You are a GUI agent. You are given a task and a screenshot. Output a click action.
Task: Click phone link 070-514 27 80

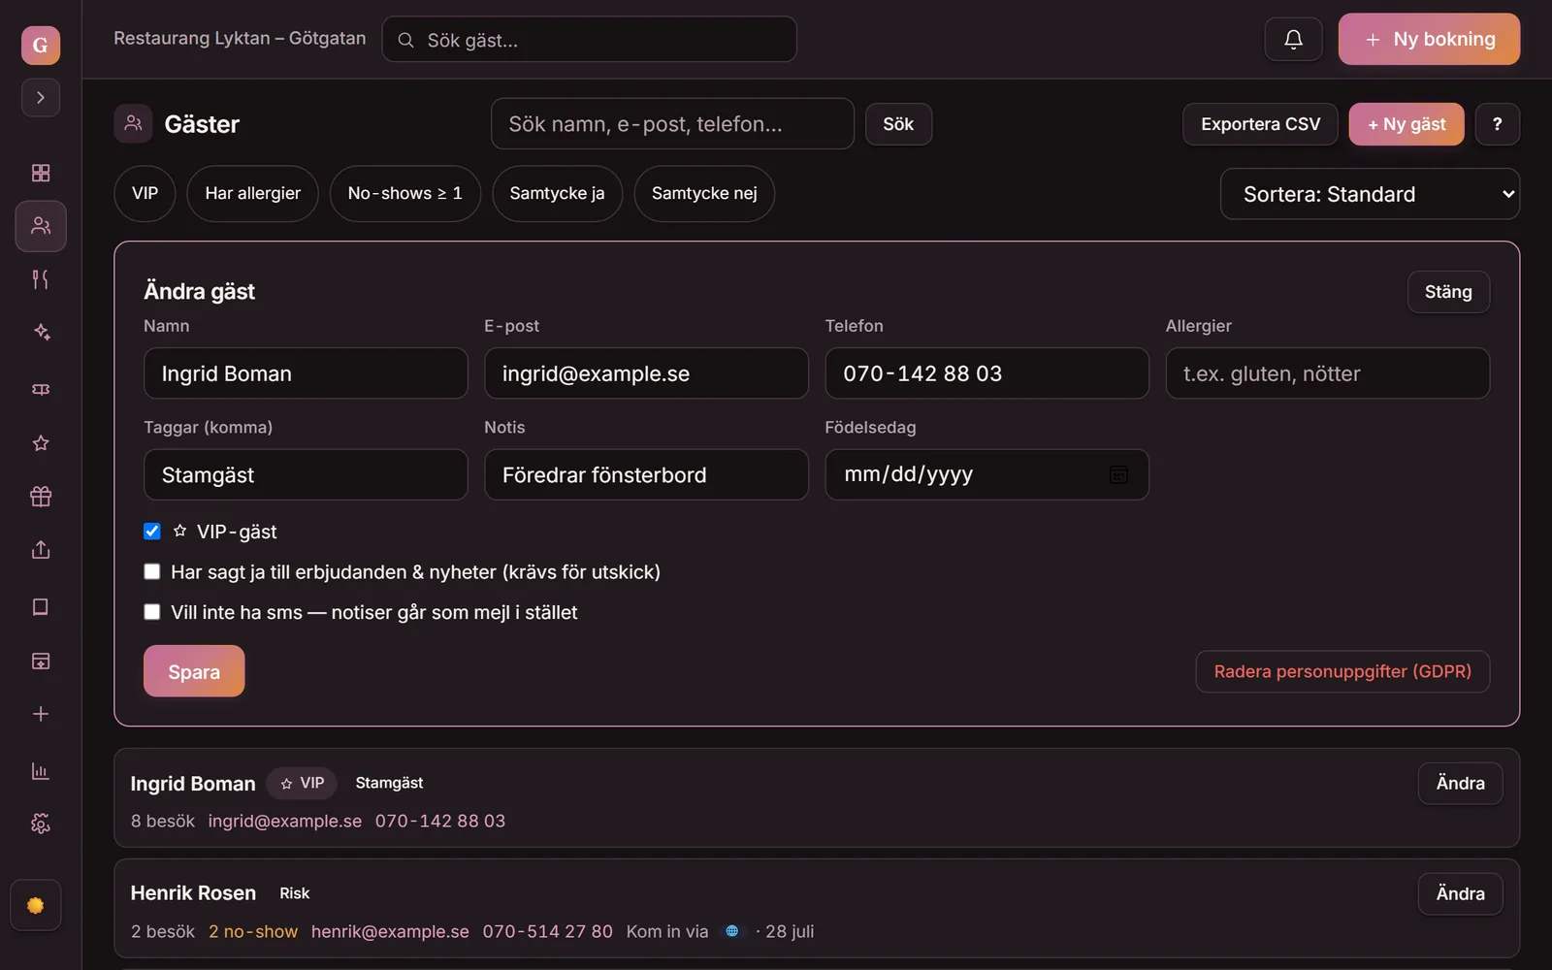pyautogui.click(x=547, y=931)
